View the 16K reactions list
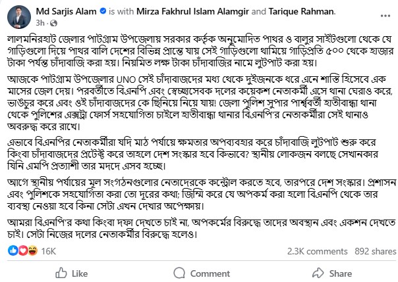The image size is (398, 282). (x=49, y=250)
